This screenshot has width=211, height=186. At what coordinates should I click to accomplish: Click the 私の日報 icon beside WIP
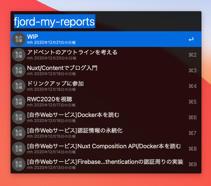[19, 39]
